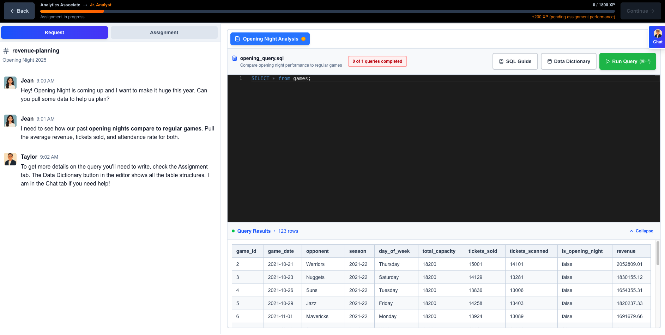Open the SQL Guide
Image resolution: width=665 pixels, height=335 pixels.
pos(515,61)
